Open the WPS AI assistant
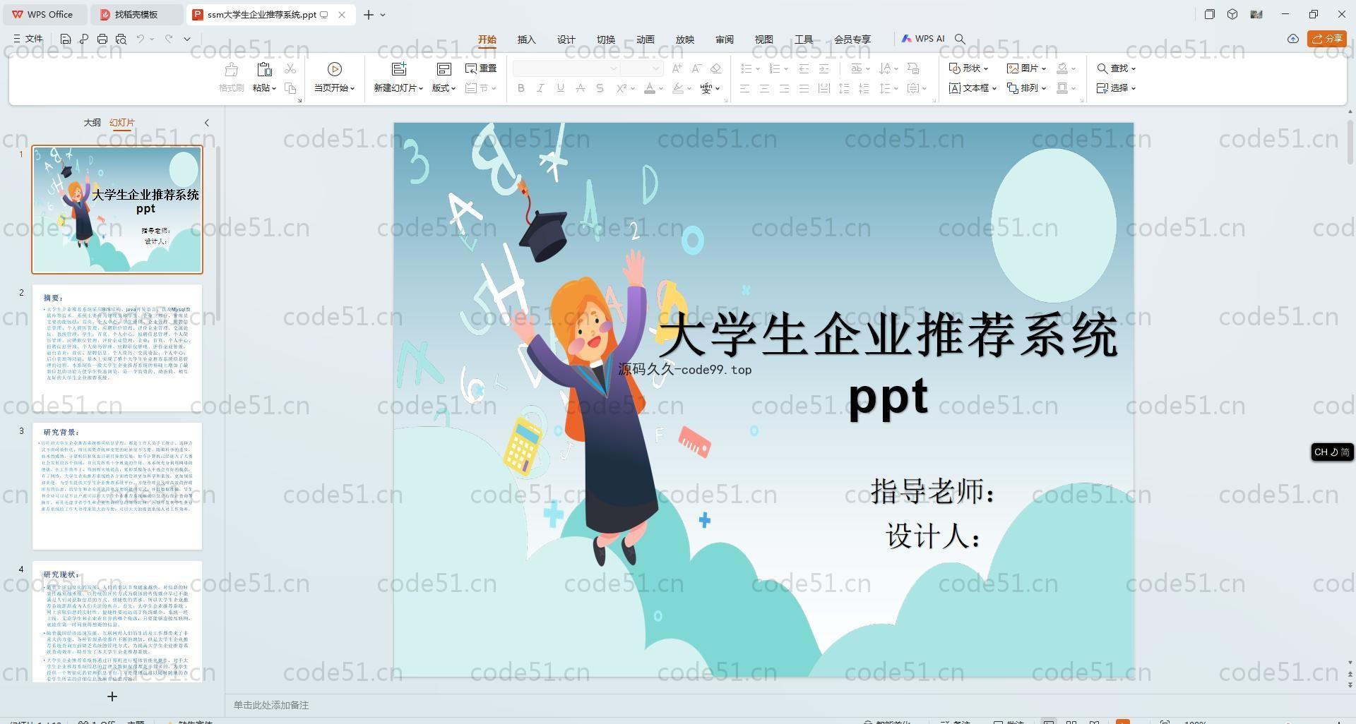1356x724 pixels. pos(923,39)
